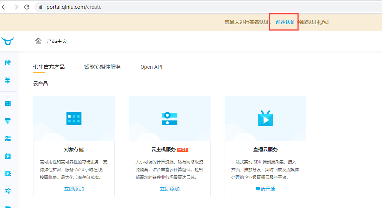Open object storage grid icon in sidebar
Screen dimensions: 382x208
(7, 103)
